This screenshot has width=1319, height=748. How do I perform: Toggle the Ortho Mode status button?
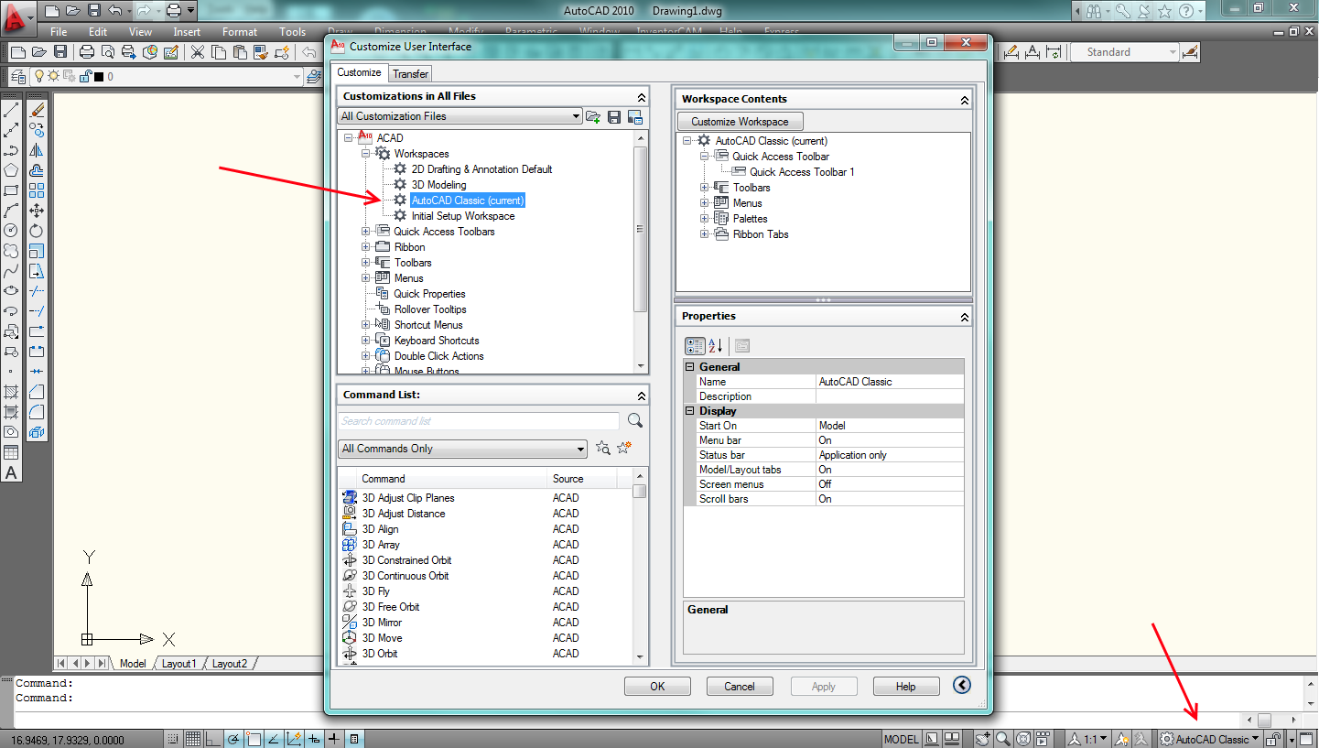(213, 739)
